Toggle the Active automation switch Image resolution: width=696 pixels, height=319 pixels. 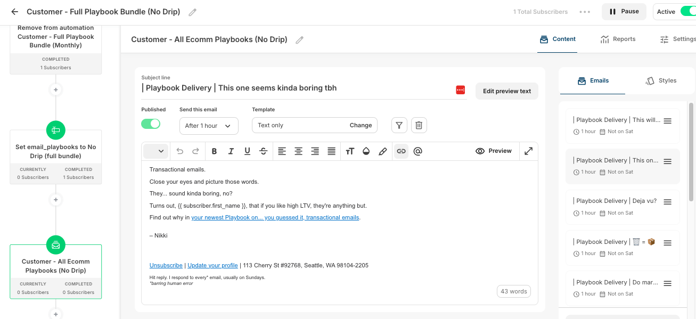coord(688,12)
